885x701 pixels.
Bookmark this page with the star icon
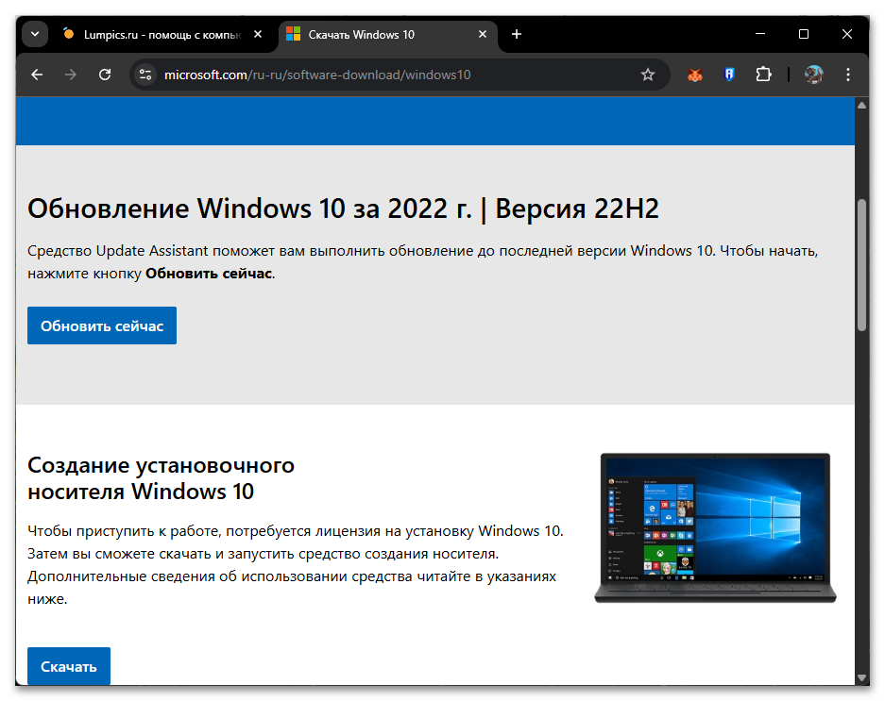[x=648, y=74]
